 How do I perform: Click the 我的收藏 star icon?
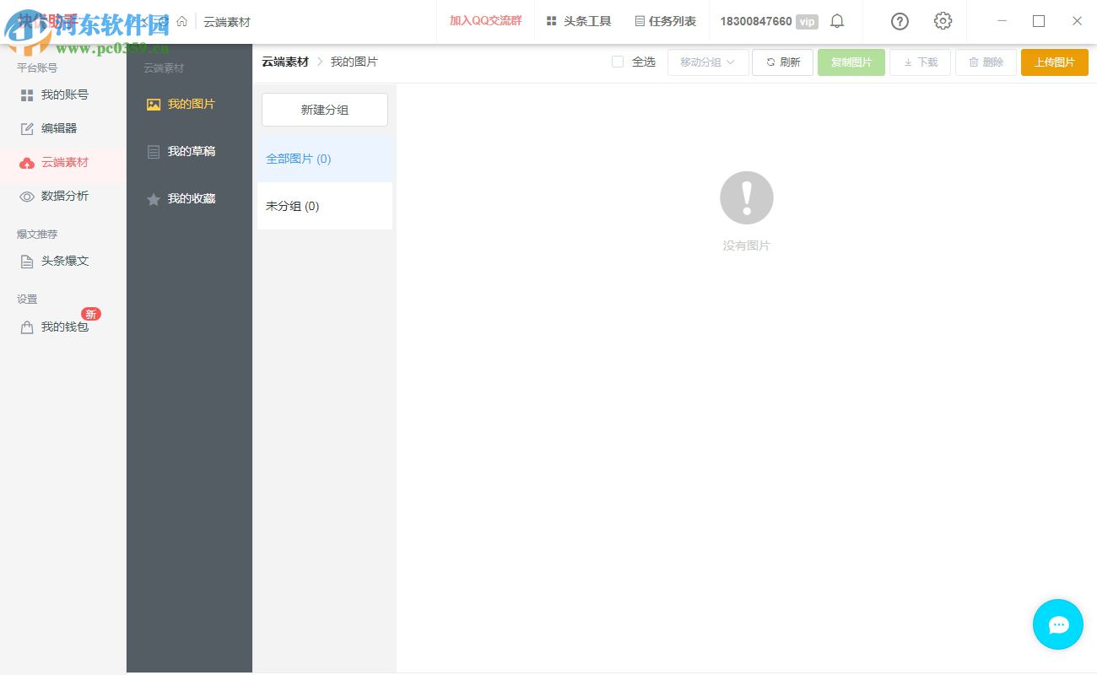154,200
